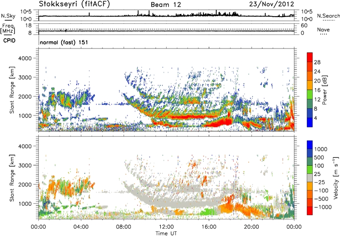
Task: Select the Beam 12 heading
Action: pos(166,5)
